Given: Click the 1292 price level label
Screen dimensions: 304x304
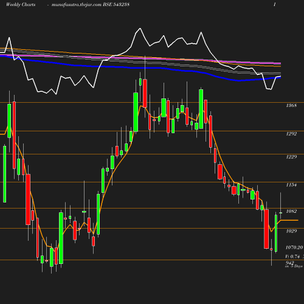Looking at the screenshot, I should click(x=291, y=134).
